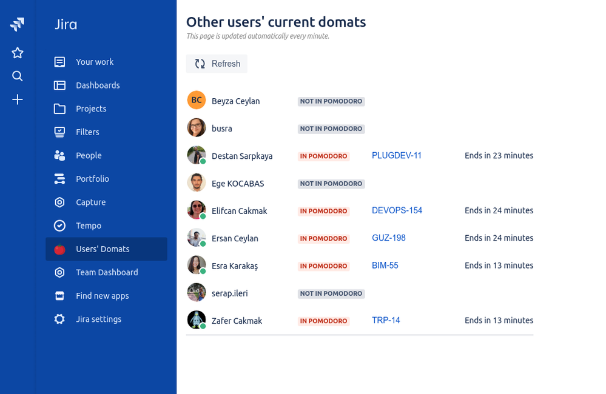Image resolution: width=606 pixels, height=394 pixels.
Task: Click serap.ileri's NOT IN POMODORO badge
Action: (331, 293)
